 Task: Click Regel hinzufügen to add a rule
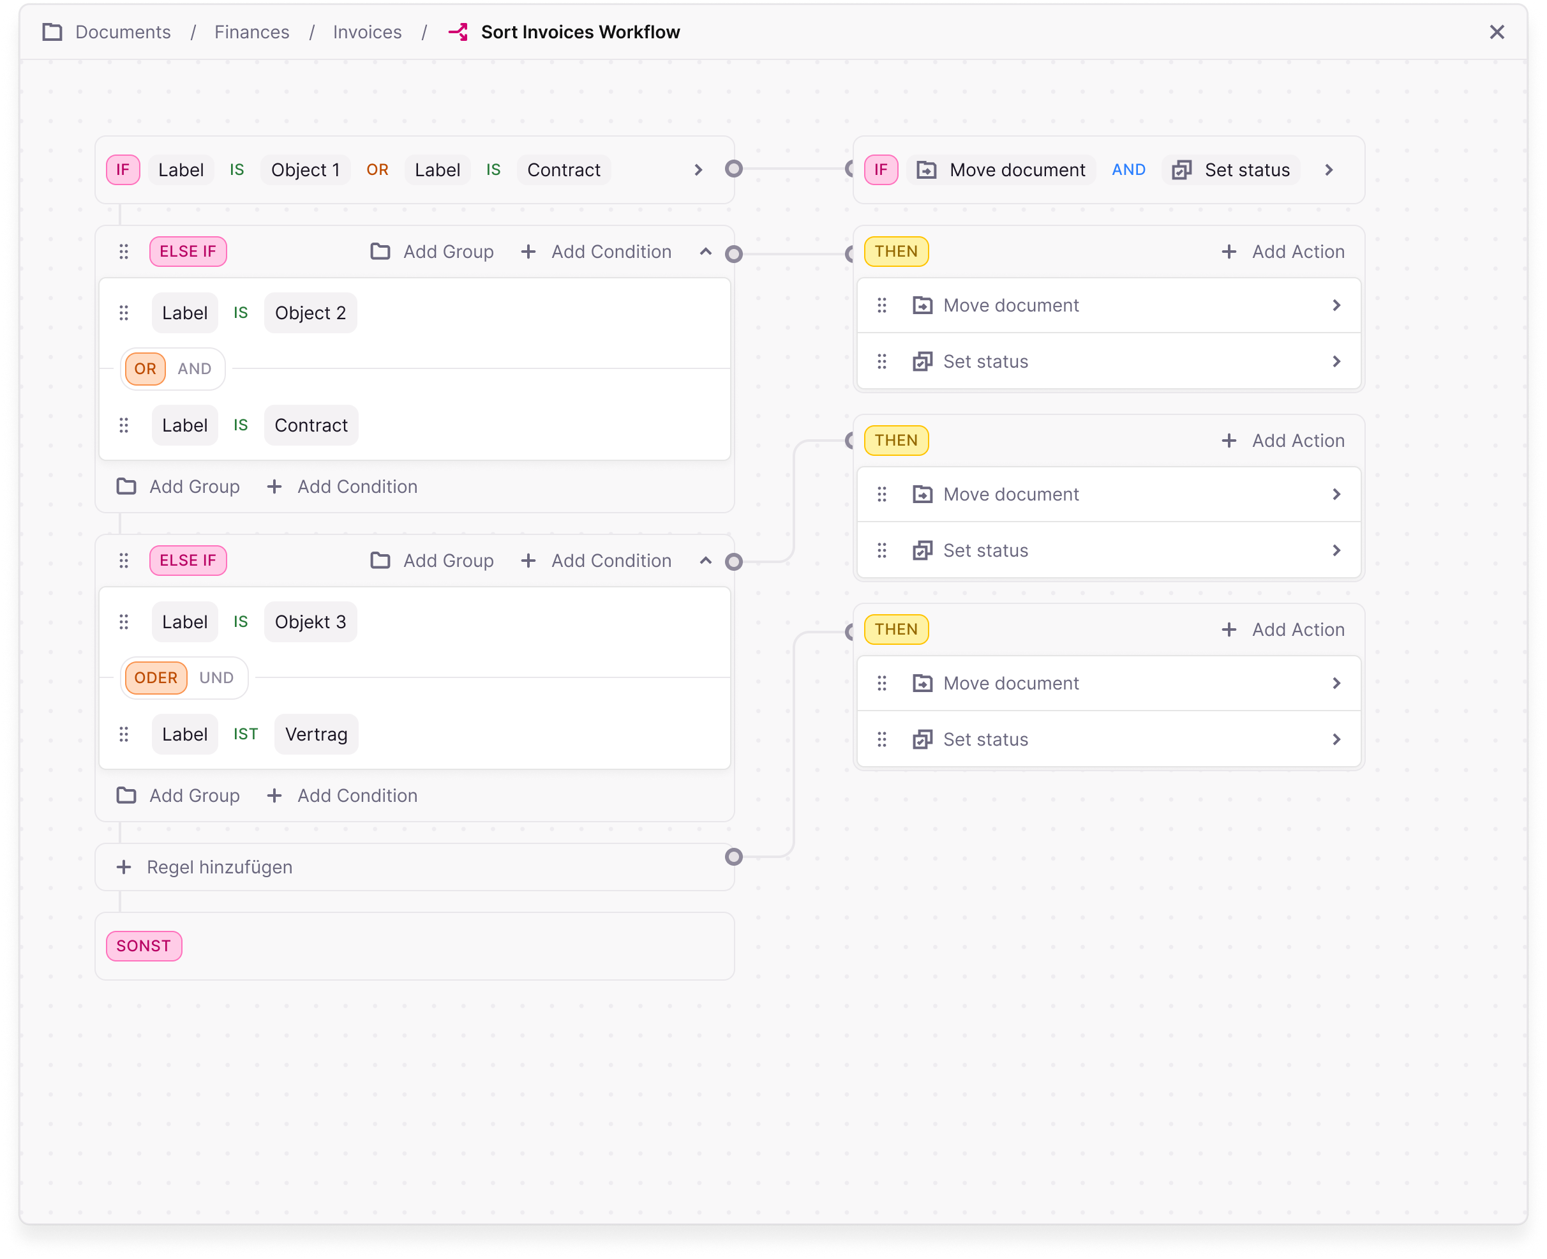[x=219, y=866]
